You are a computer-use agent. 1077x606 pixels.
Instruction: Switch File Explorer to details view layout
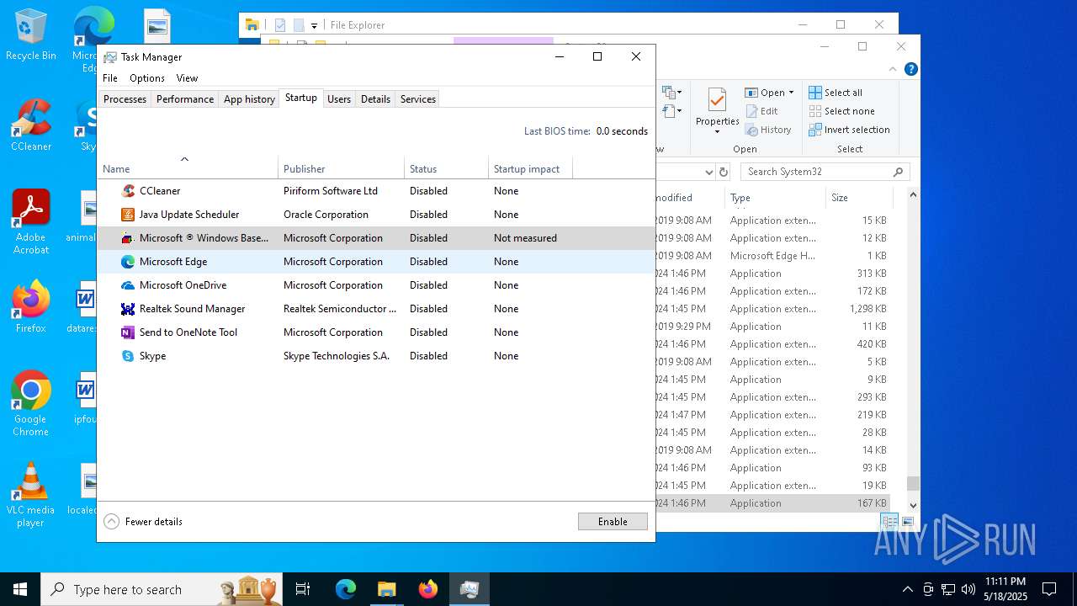890,522
